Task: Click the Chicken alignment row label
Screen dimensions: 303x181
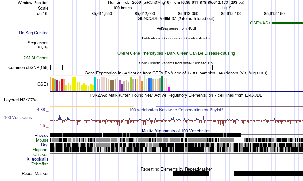Action: pyautogui.click(x=41, y=154)
